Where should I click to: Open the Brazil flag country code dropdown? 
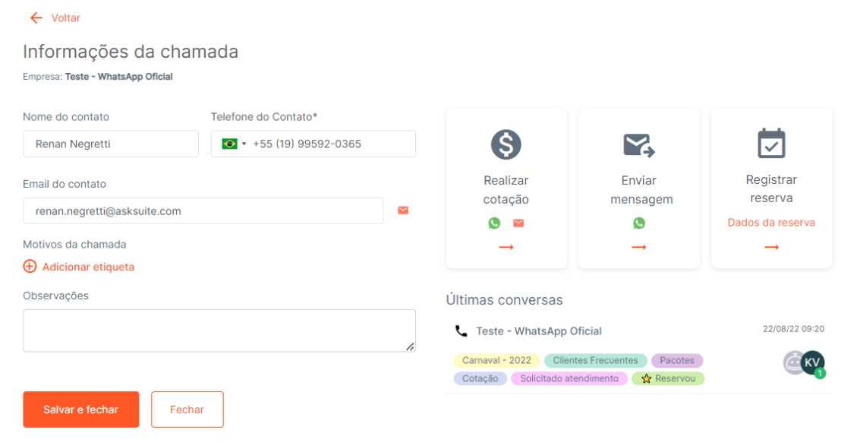coord(234,144)
